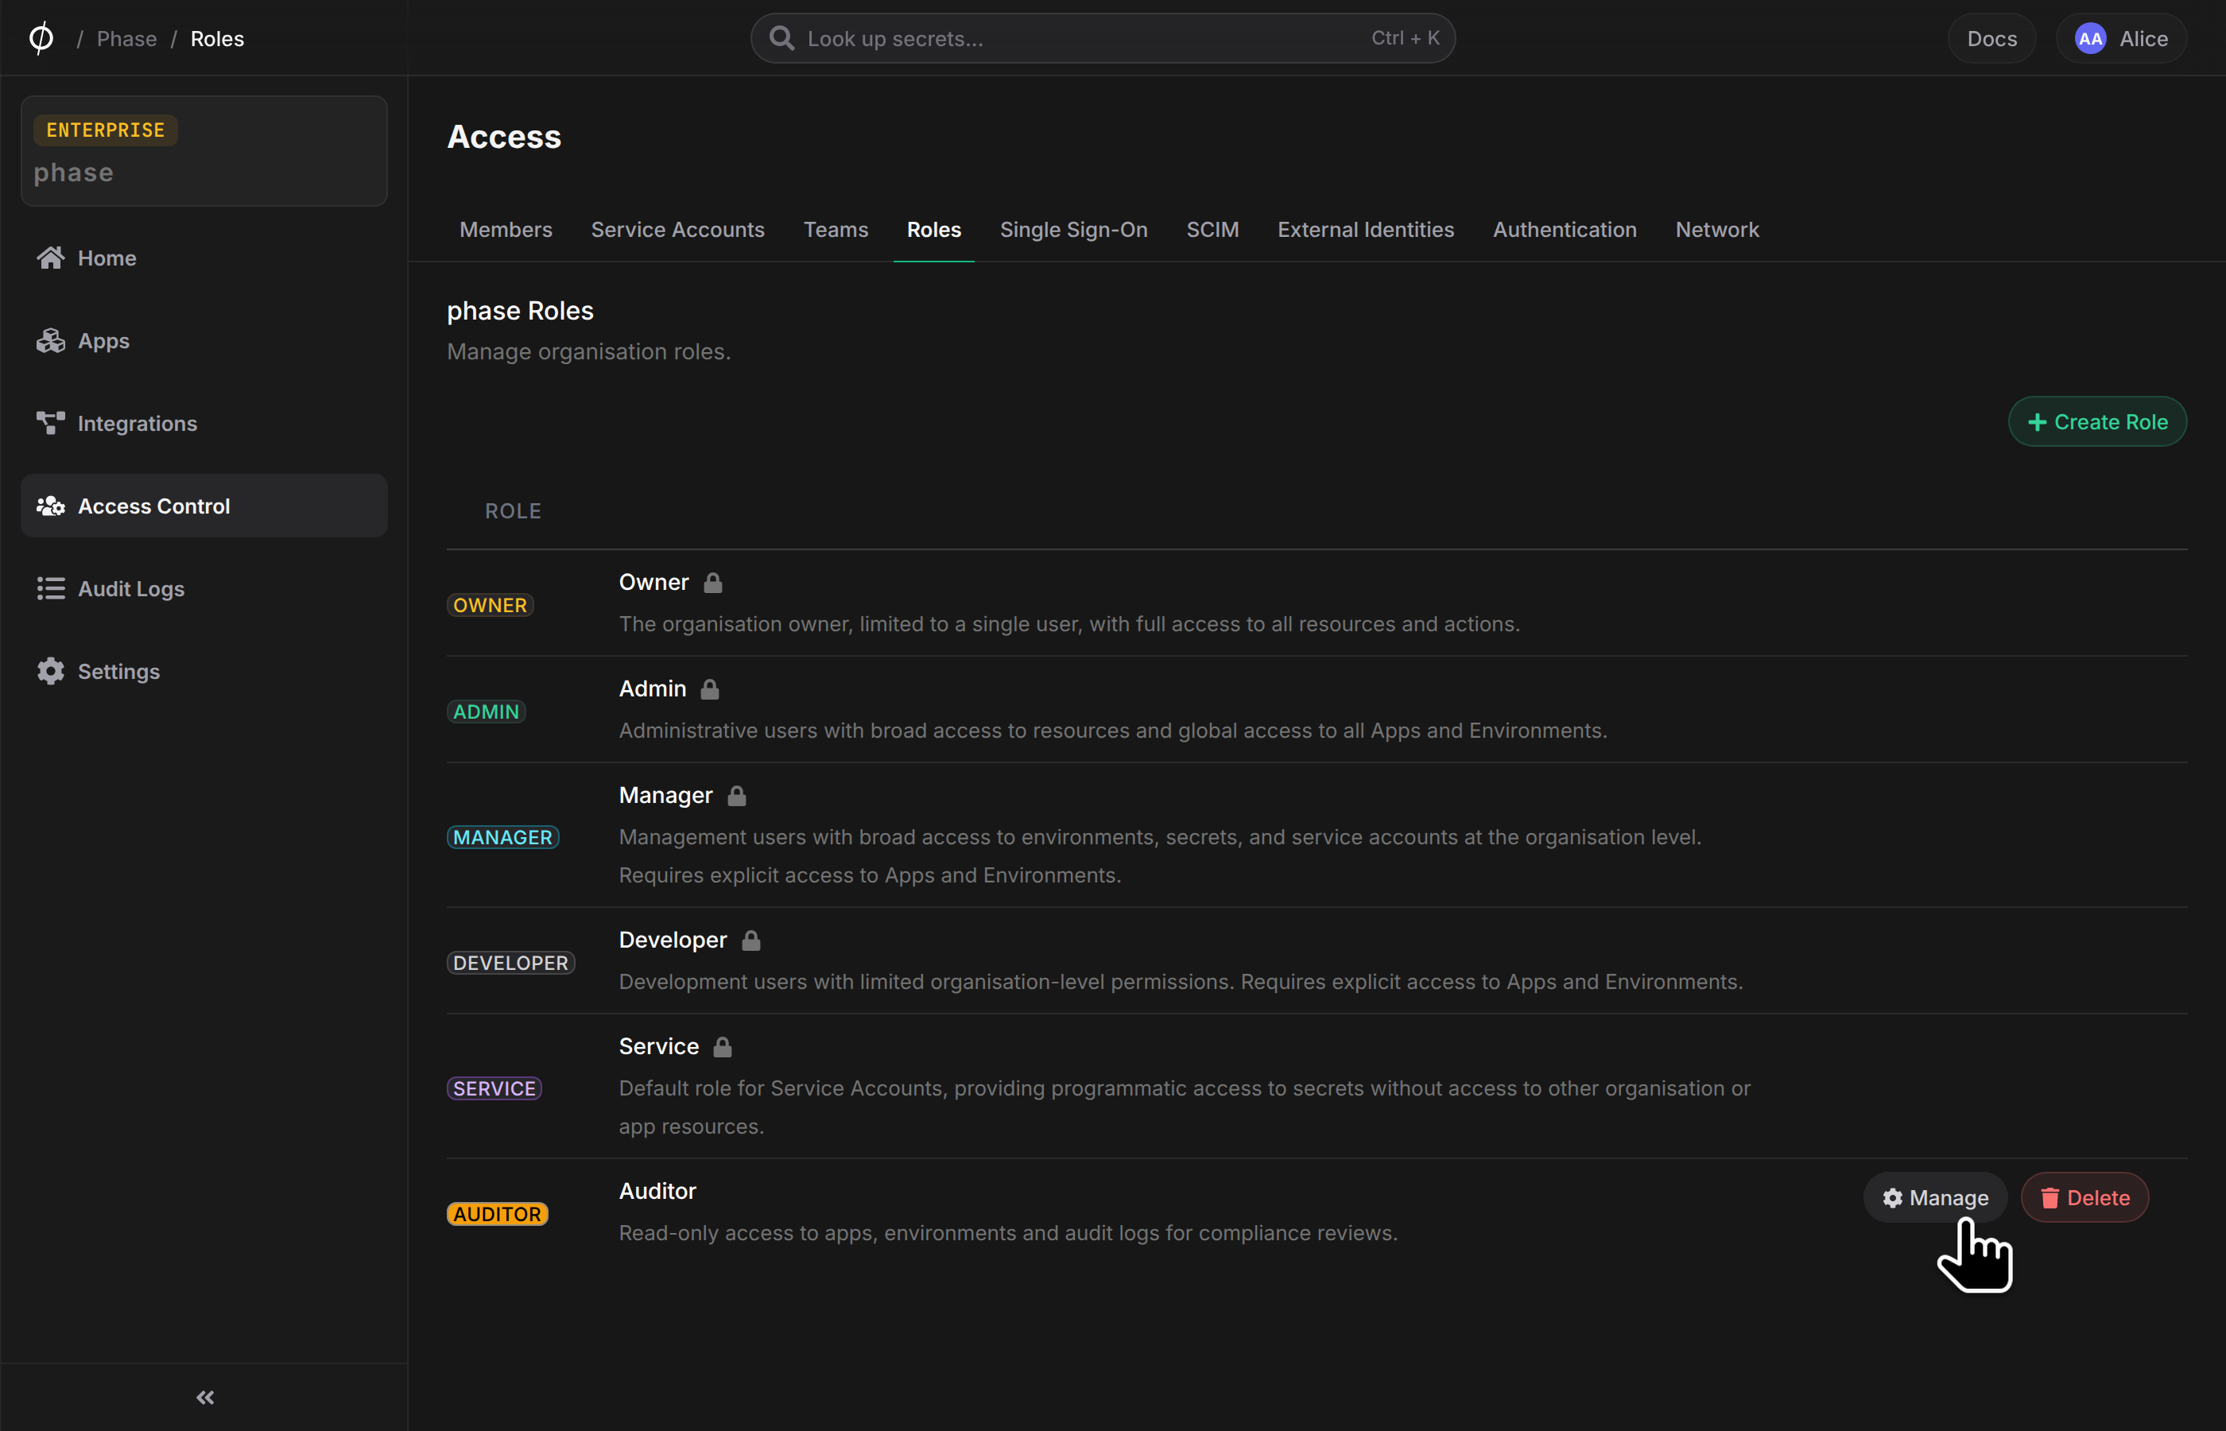Open the phase organisation card
Viewport: 2226px width, 1431px height.
pos(204,150)
